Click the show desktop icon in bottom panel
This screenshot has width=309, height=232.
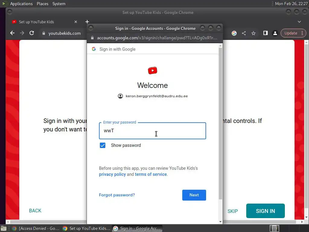(x=4, y=229)
